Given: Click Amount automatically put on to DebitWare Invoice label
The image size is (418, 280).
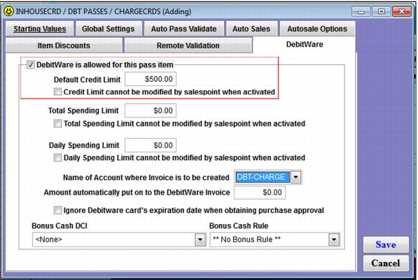Looking at the screenshot, I should 137,192.
